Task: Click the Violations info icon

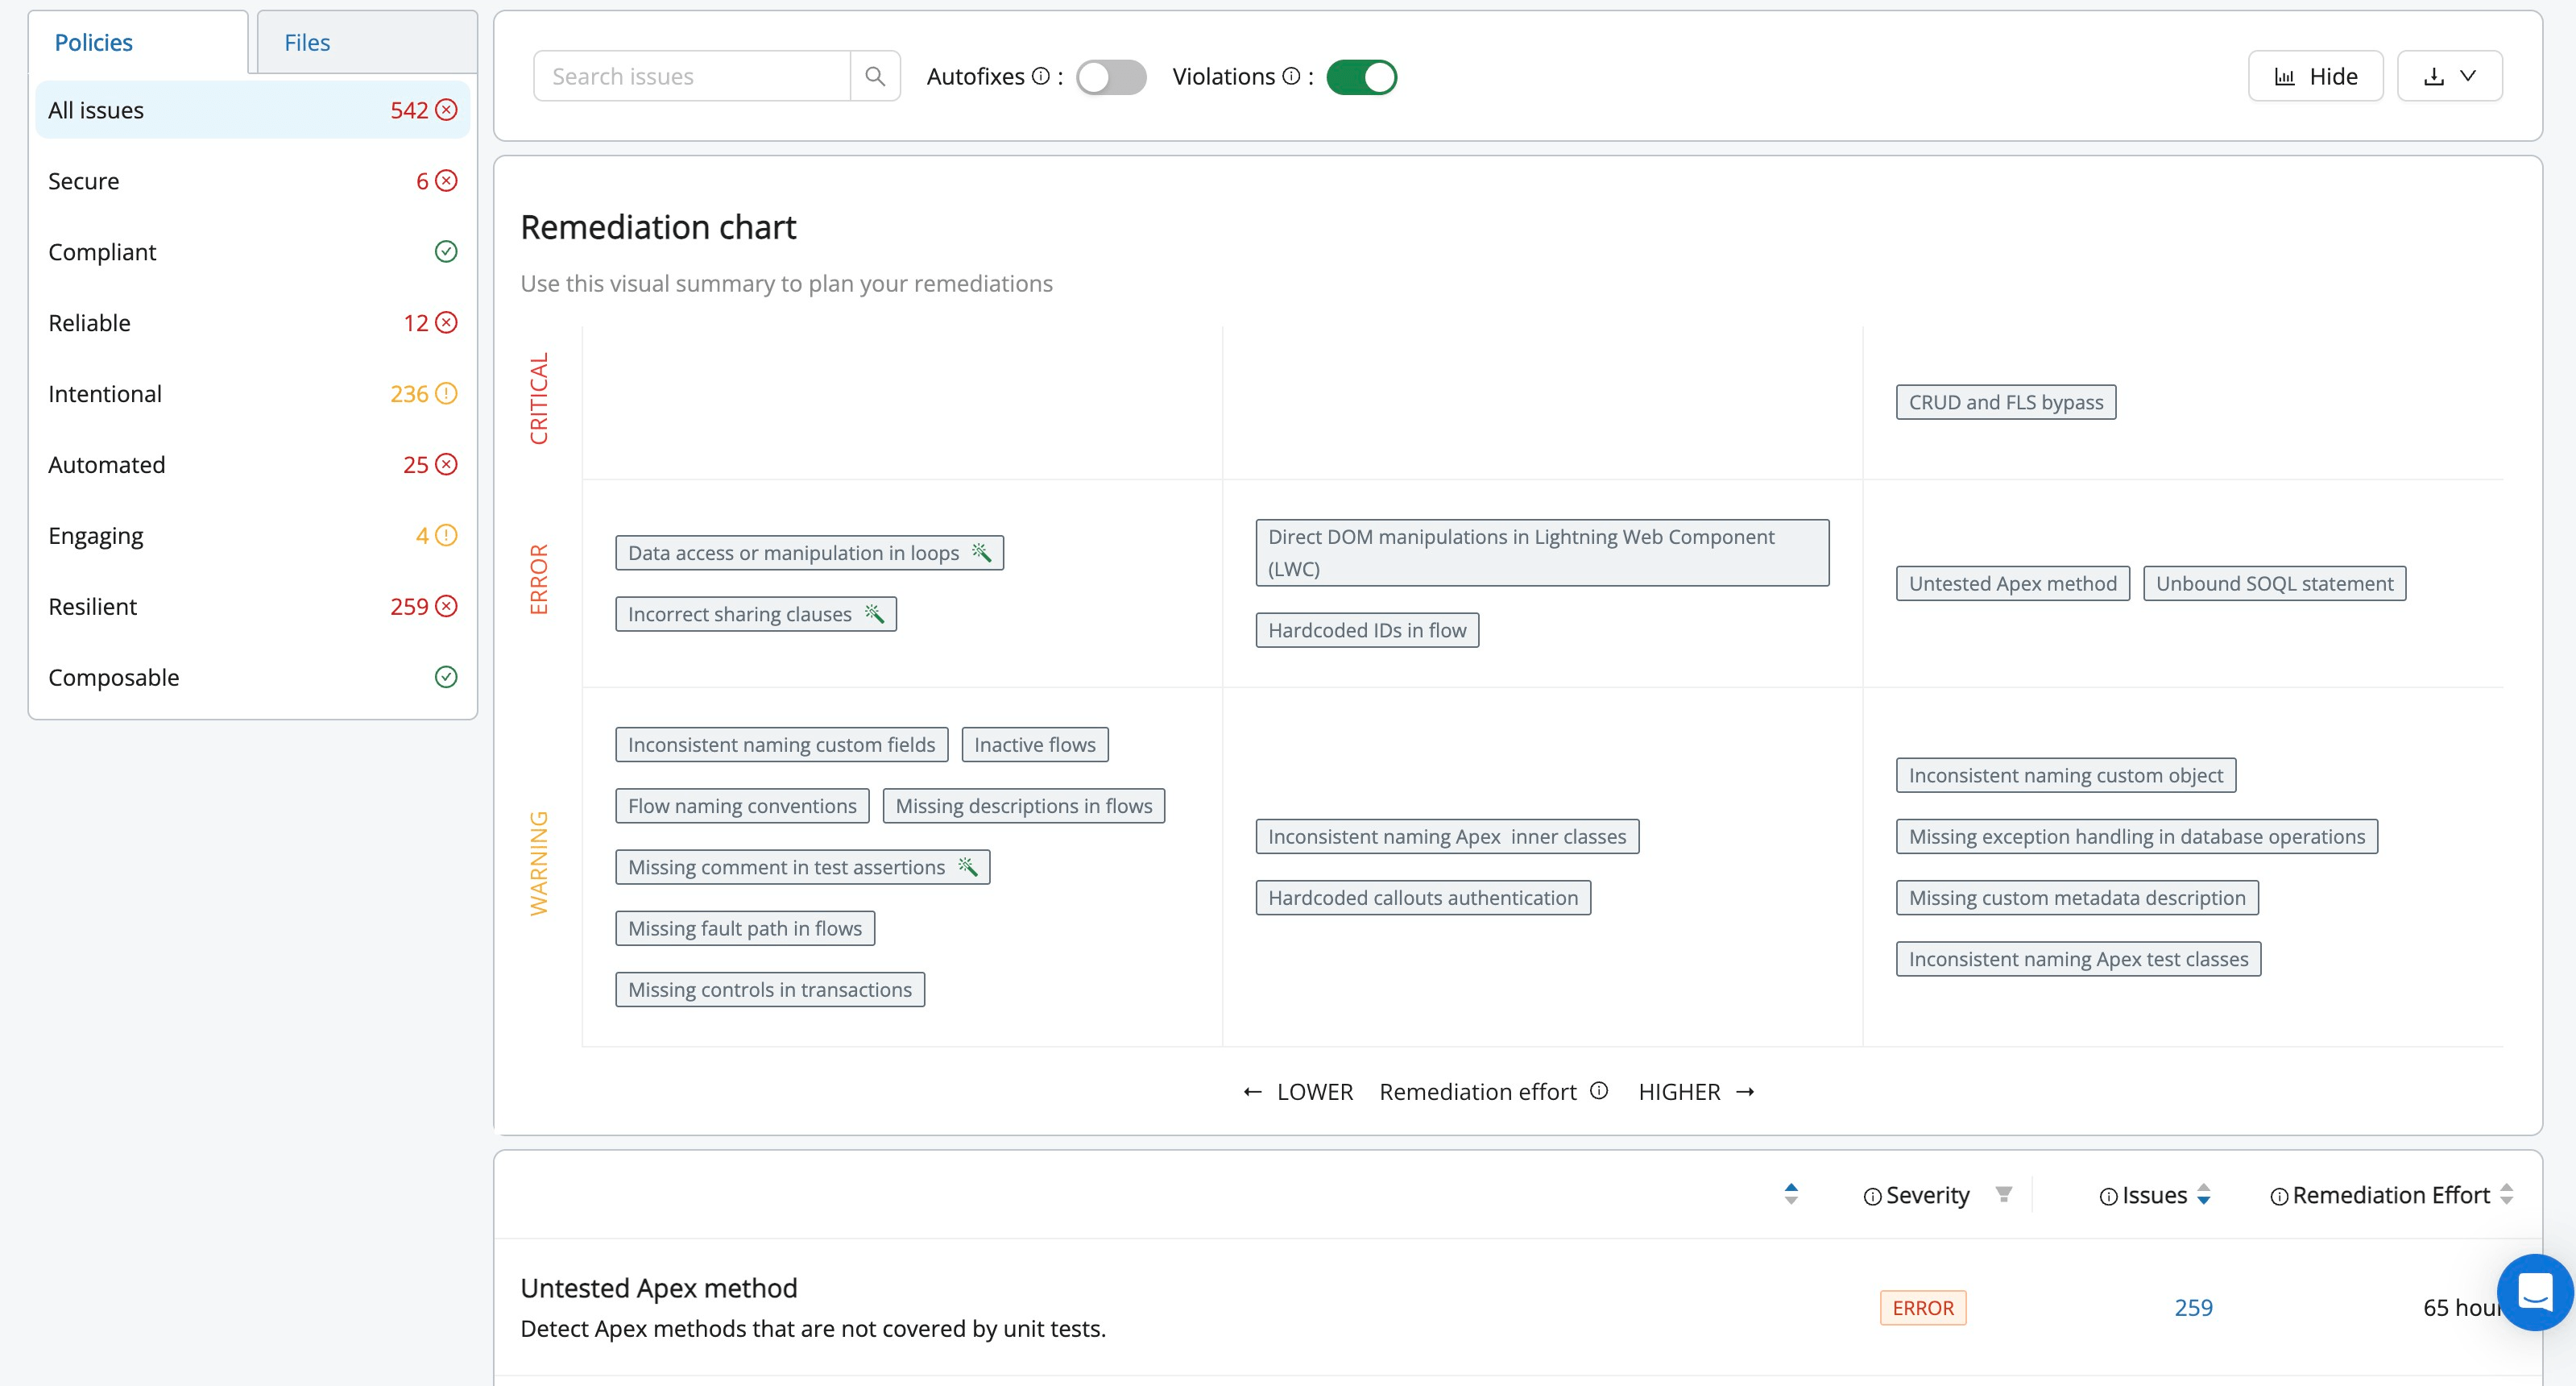Action: click(1291, 76)
